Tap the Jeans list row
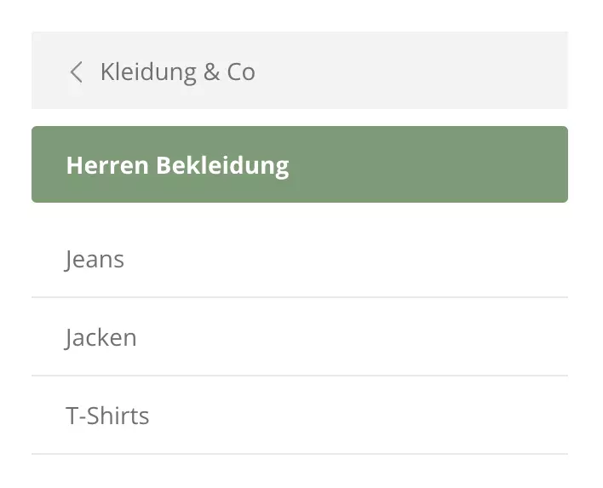 [x=299, y=259]
